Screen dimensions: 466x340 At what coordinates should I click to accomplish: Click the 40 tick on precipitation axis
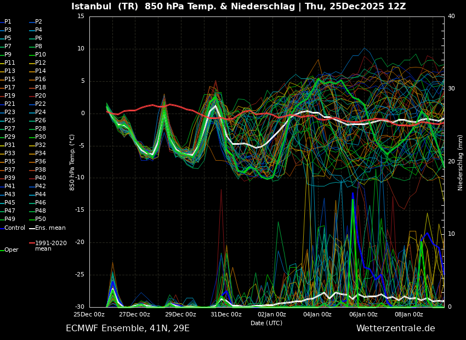tap(451, 16)
